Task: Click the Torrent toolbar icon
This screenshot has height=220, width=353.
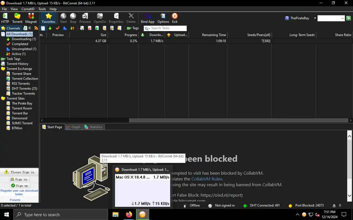Action: 17,18
